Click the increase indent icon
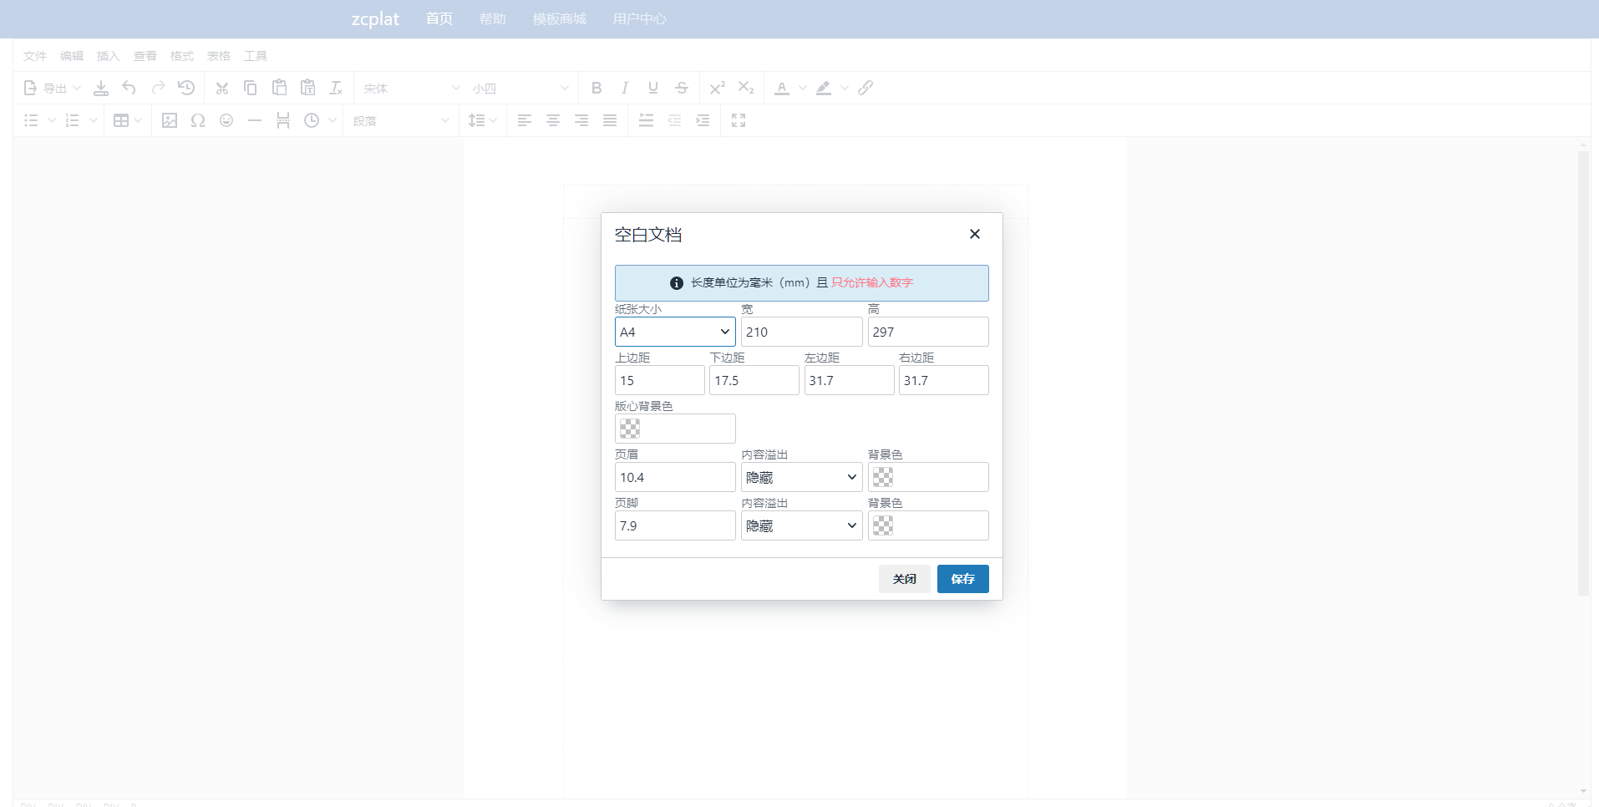The image size is (1599, 807). (x=703, y=120)
